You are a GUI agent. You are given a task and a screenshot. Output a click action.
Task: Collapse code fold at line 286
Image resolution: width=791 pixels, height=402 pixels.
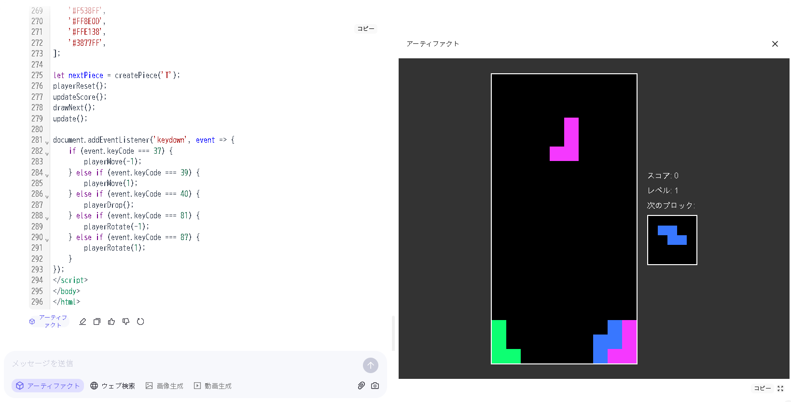click(47, 197)
